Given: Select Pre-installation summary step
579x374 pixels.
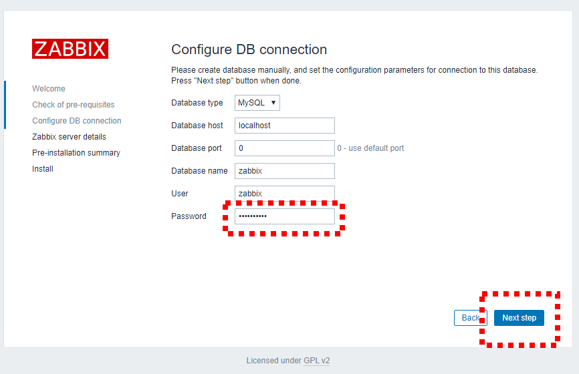Looking at the screenshot, I should (x=76, y=153).
